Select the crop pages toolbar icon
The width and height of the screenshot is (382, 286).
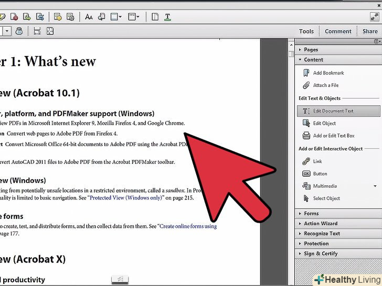(40, 17)
